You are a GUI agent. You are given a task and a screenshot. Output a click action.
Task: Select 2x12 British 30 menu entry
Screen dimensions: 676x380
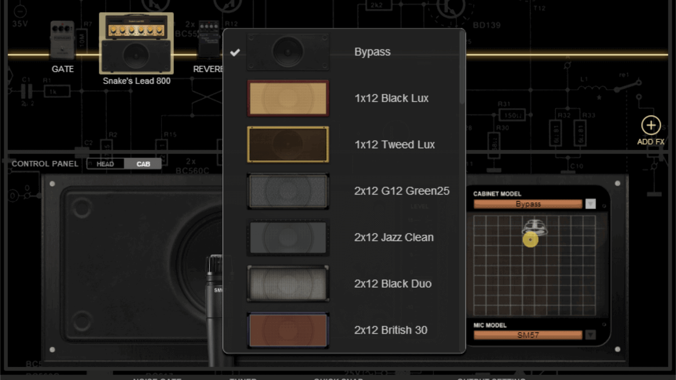pos(391,330)
